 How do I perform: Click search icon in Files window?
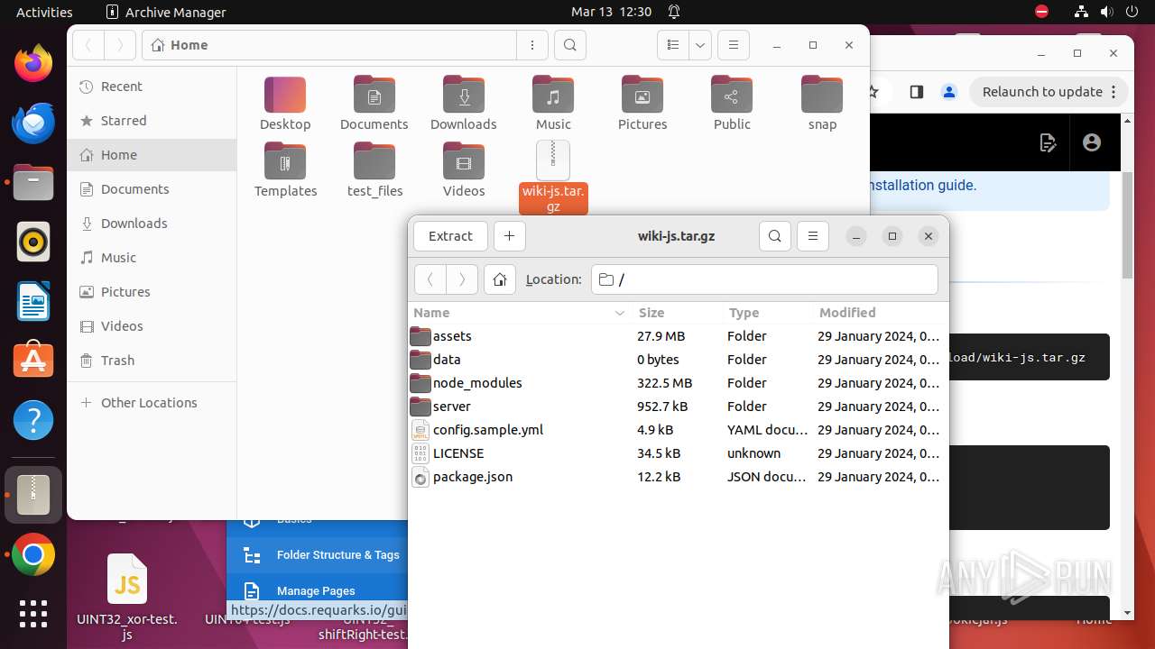tap(570, 45)
